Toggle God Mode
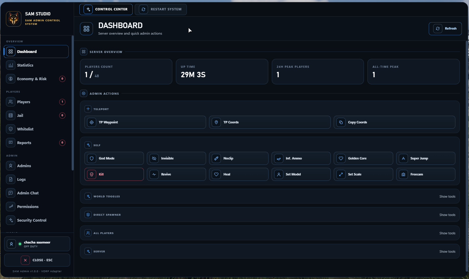The width and height of the screenshot is (469, 279). click(x=114, y=158)
